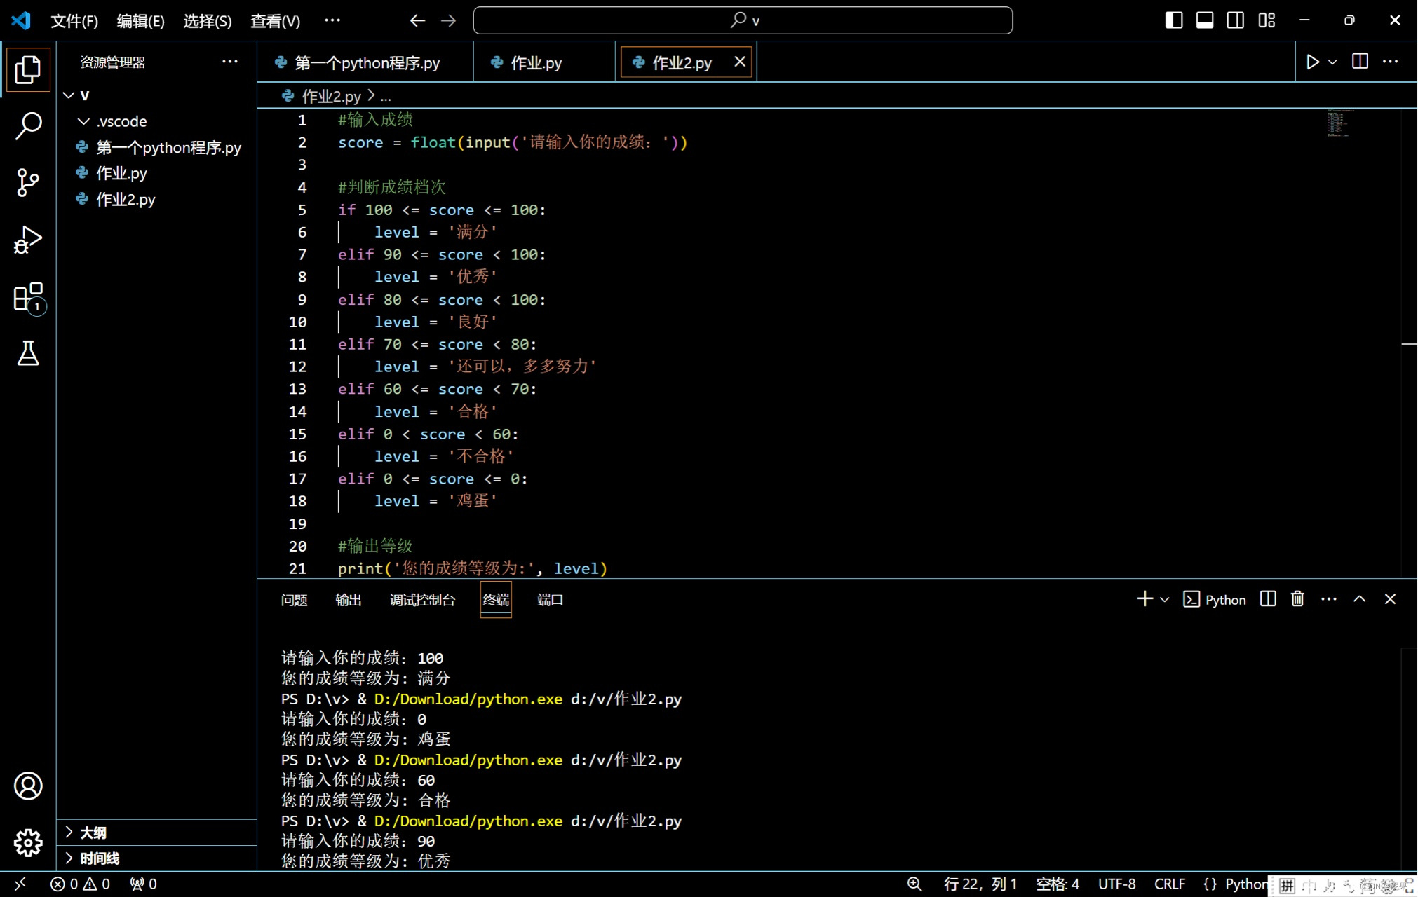
Task: Go back with the left arrow
Action: click(x=418, y=20)
